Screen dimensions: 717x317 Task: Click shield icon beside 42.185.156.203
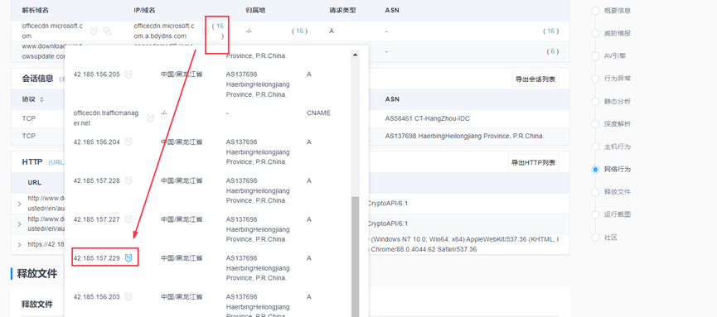(x=128, y=297)
